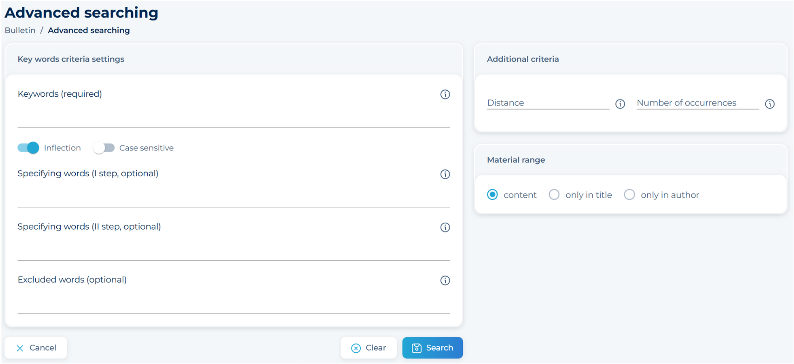
Task: Click the Clear button
Action: (x=369, y=348)
